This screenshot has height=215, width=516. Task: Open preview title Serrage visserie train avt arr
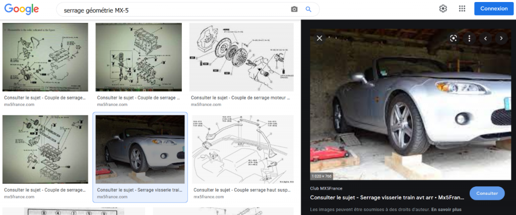387,198
